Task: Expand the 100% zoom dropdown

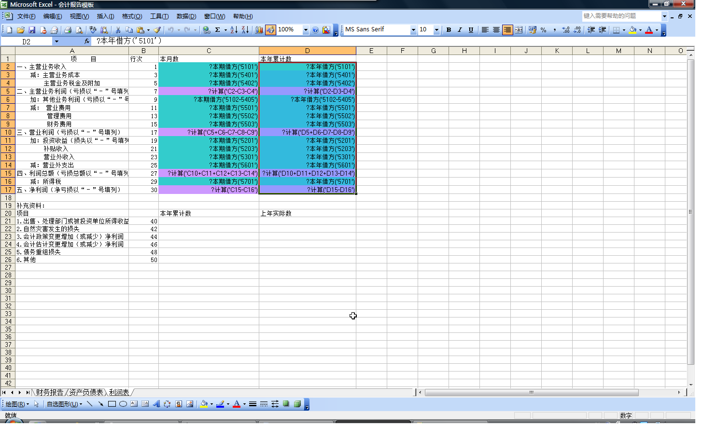Action: 306,30
